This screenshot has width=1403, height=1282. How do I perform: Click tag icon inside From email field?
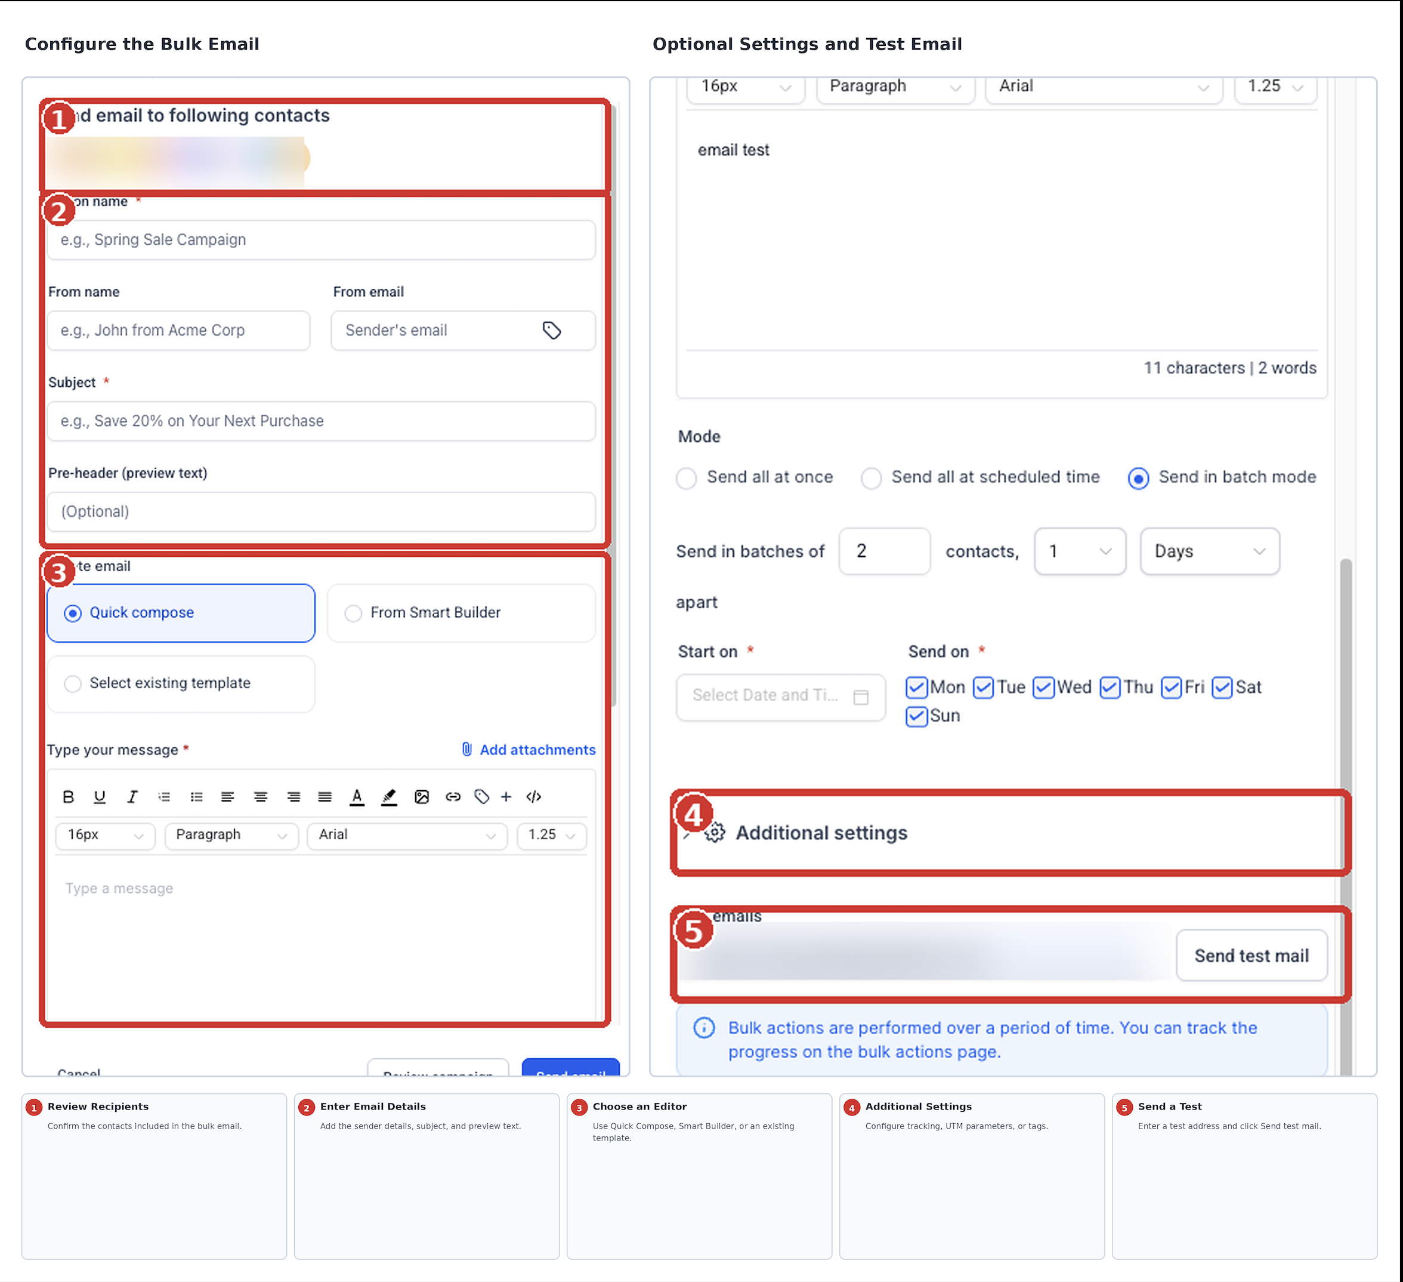[552, 330]
